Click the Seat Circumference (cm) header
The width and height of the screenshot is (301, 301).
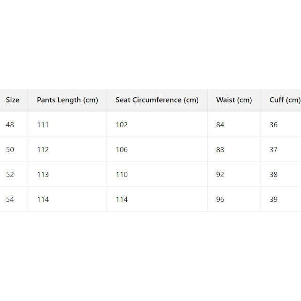point(157,100)
